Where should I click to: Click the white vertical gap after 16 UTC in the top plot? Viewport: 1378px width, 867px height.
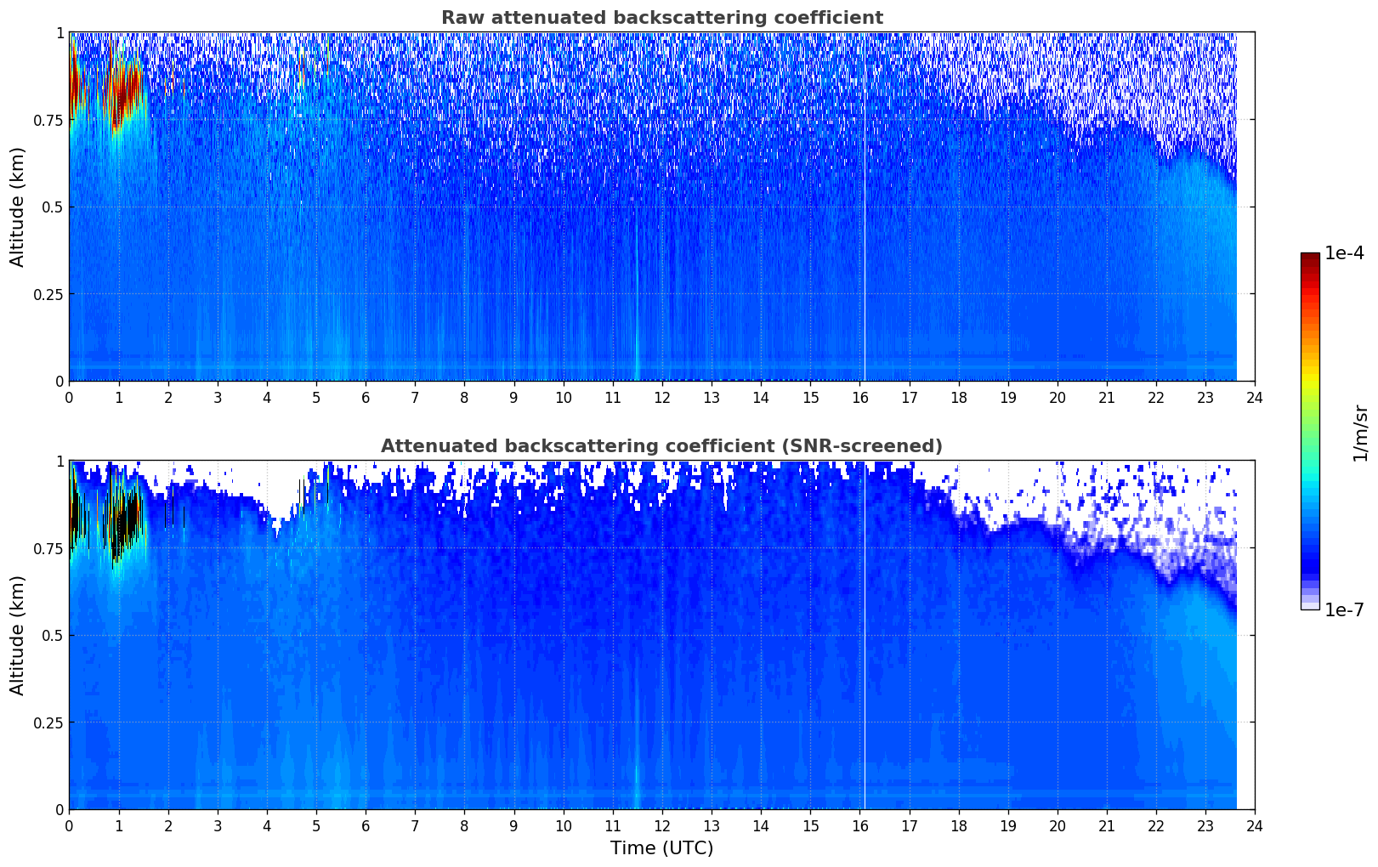(x=865, y=212)
